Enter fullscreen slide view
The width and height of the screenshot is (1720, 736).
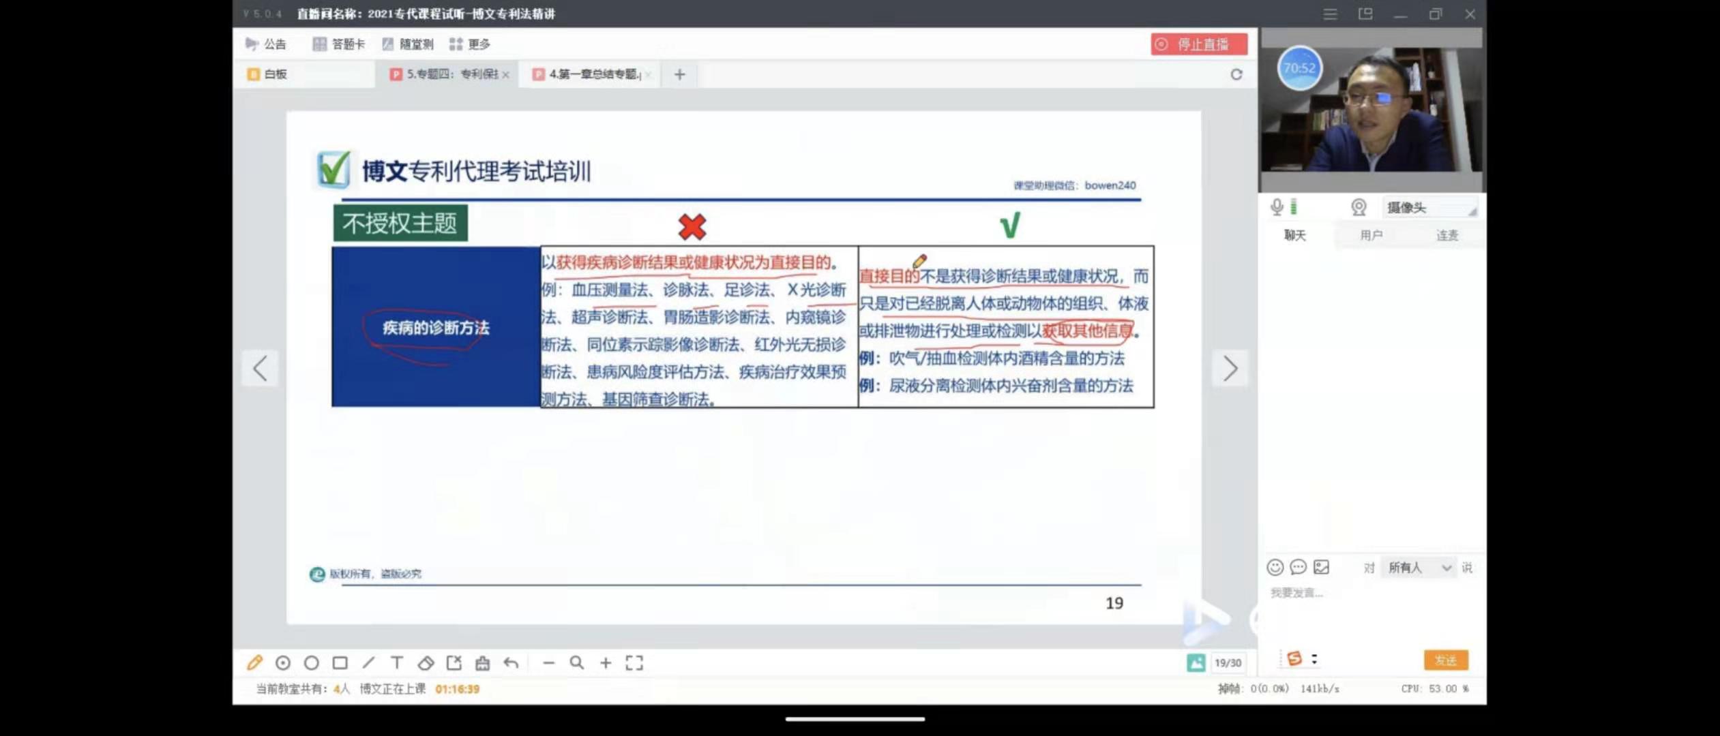(634, 662)
